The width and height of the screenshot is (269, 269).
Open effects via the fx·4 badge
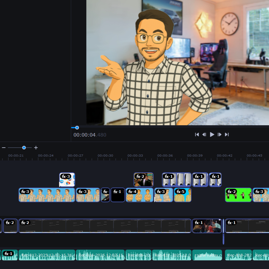pyautogui.click(x=132, y=191)
